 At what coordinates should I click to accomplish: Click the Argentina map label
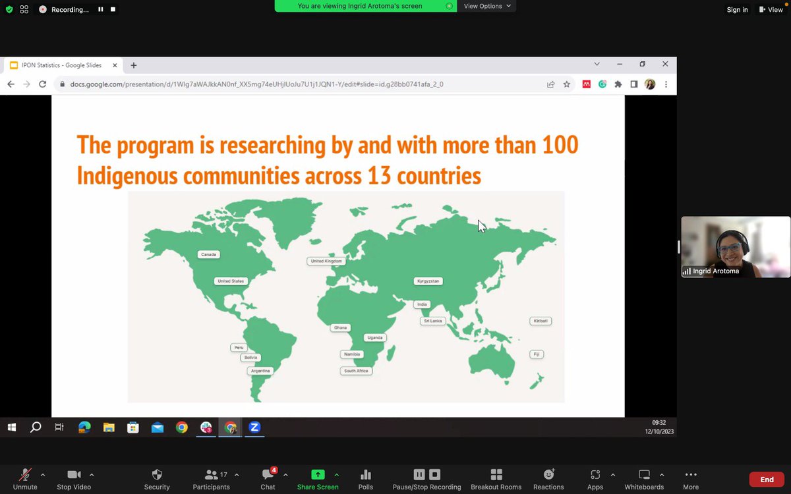[260, 371]
